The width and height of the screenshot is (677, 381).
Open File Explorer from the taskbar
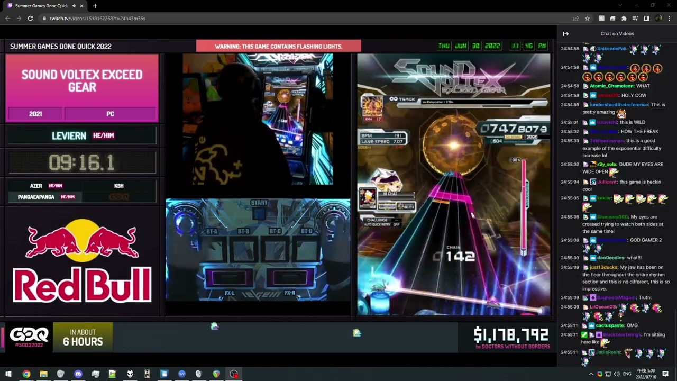(43, 374)
